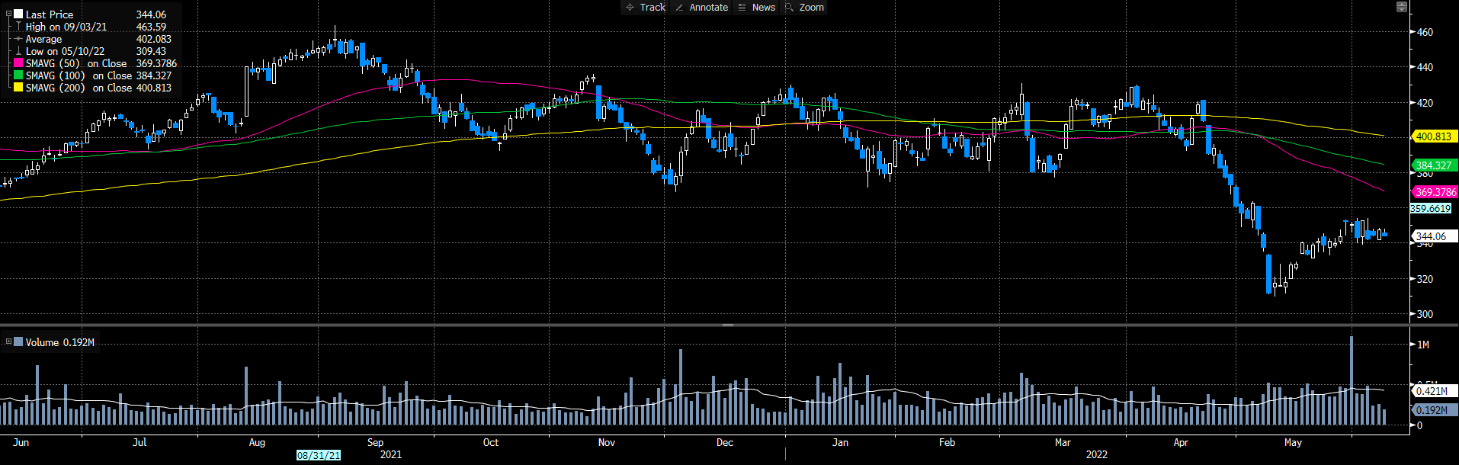
Task: Click the yellow SMAVG (200) color swatch
Action: (18, 88)
